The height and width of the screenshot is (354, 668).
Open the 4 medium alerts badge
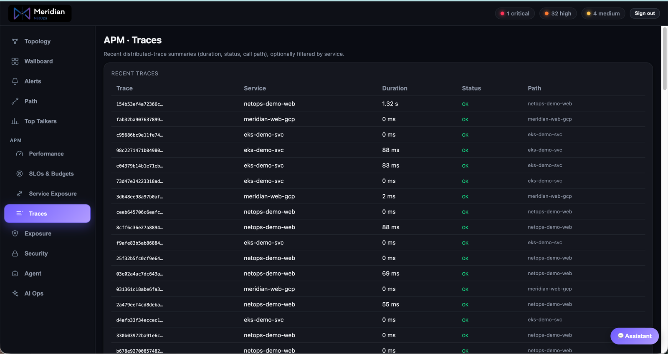603,13
